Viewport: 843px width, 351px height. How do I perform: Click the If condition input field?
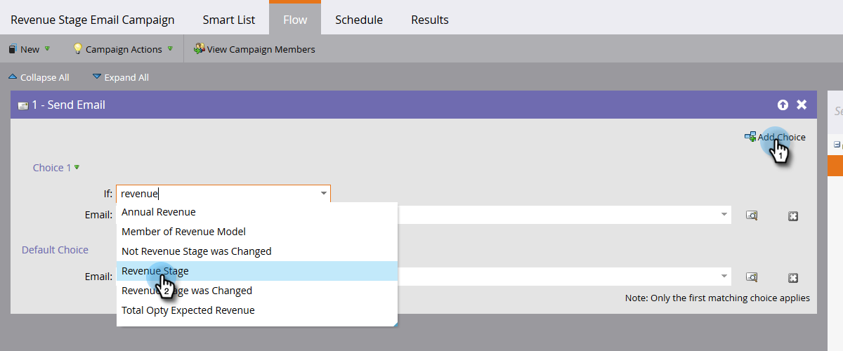tap(218, 194)
